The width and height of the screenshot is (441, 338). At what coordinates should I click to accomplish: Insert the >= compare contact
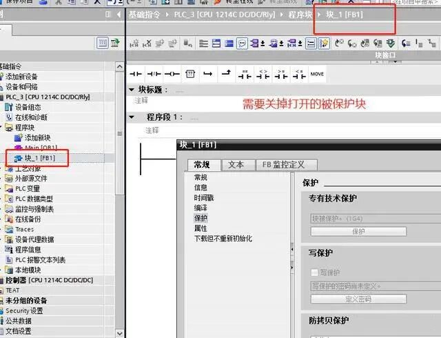click(281, 74)
